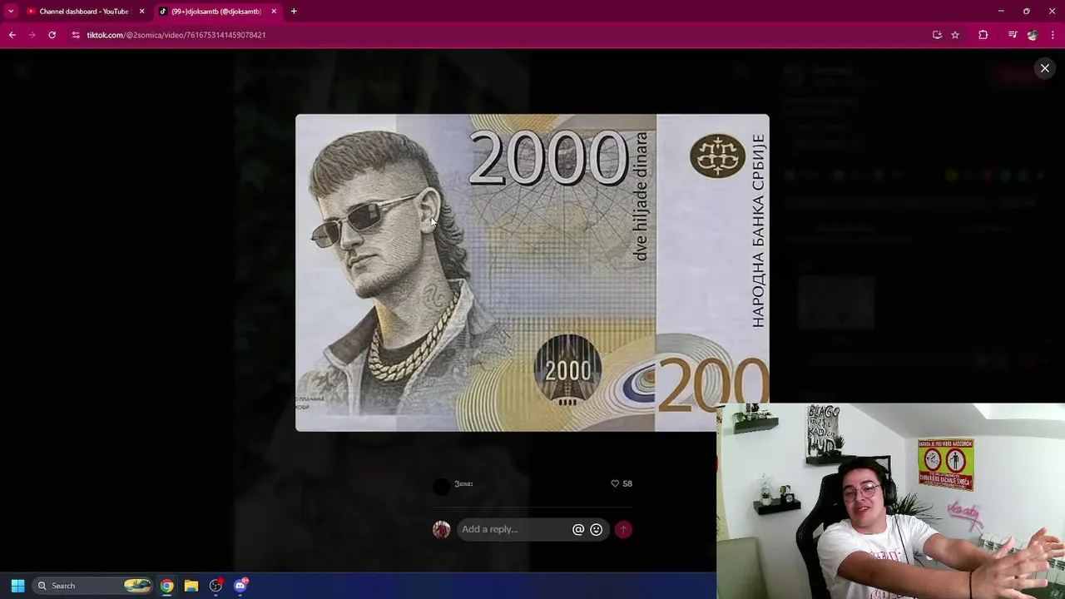Reload the TikTok page
The height and width of the screenshot is (599, 1065).
pos(52,35)
